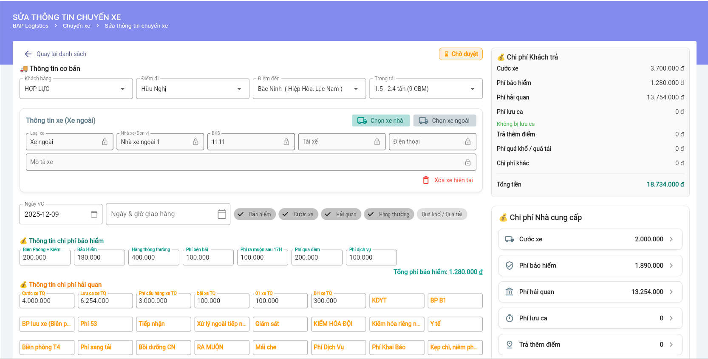Click shield icon beside Phí bảo hiểm
Screen dimensions: 708x359
(509, 266)
